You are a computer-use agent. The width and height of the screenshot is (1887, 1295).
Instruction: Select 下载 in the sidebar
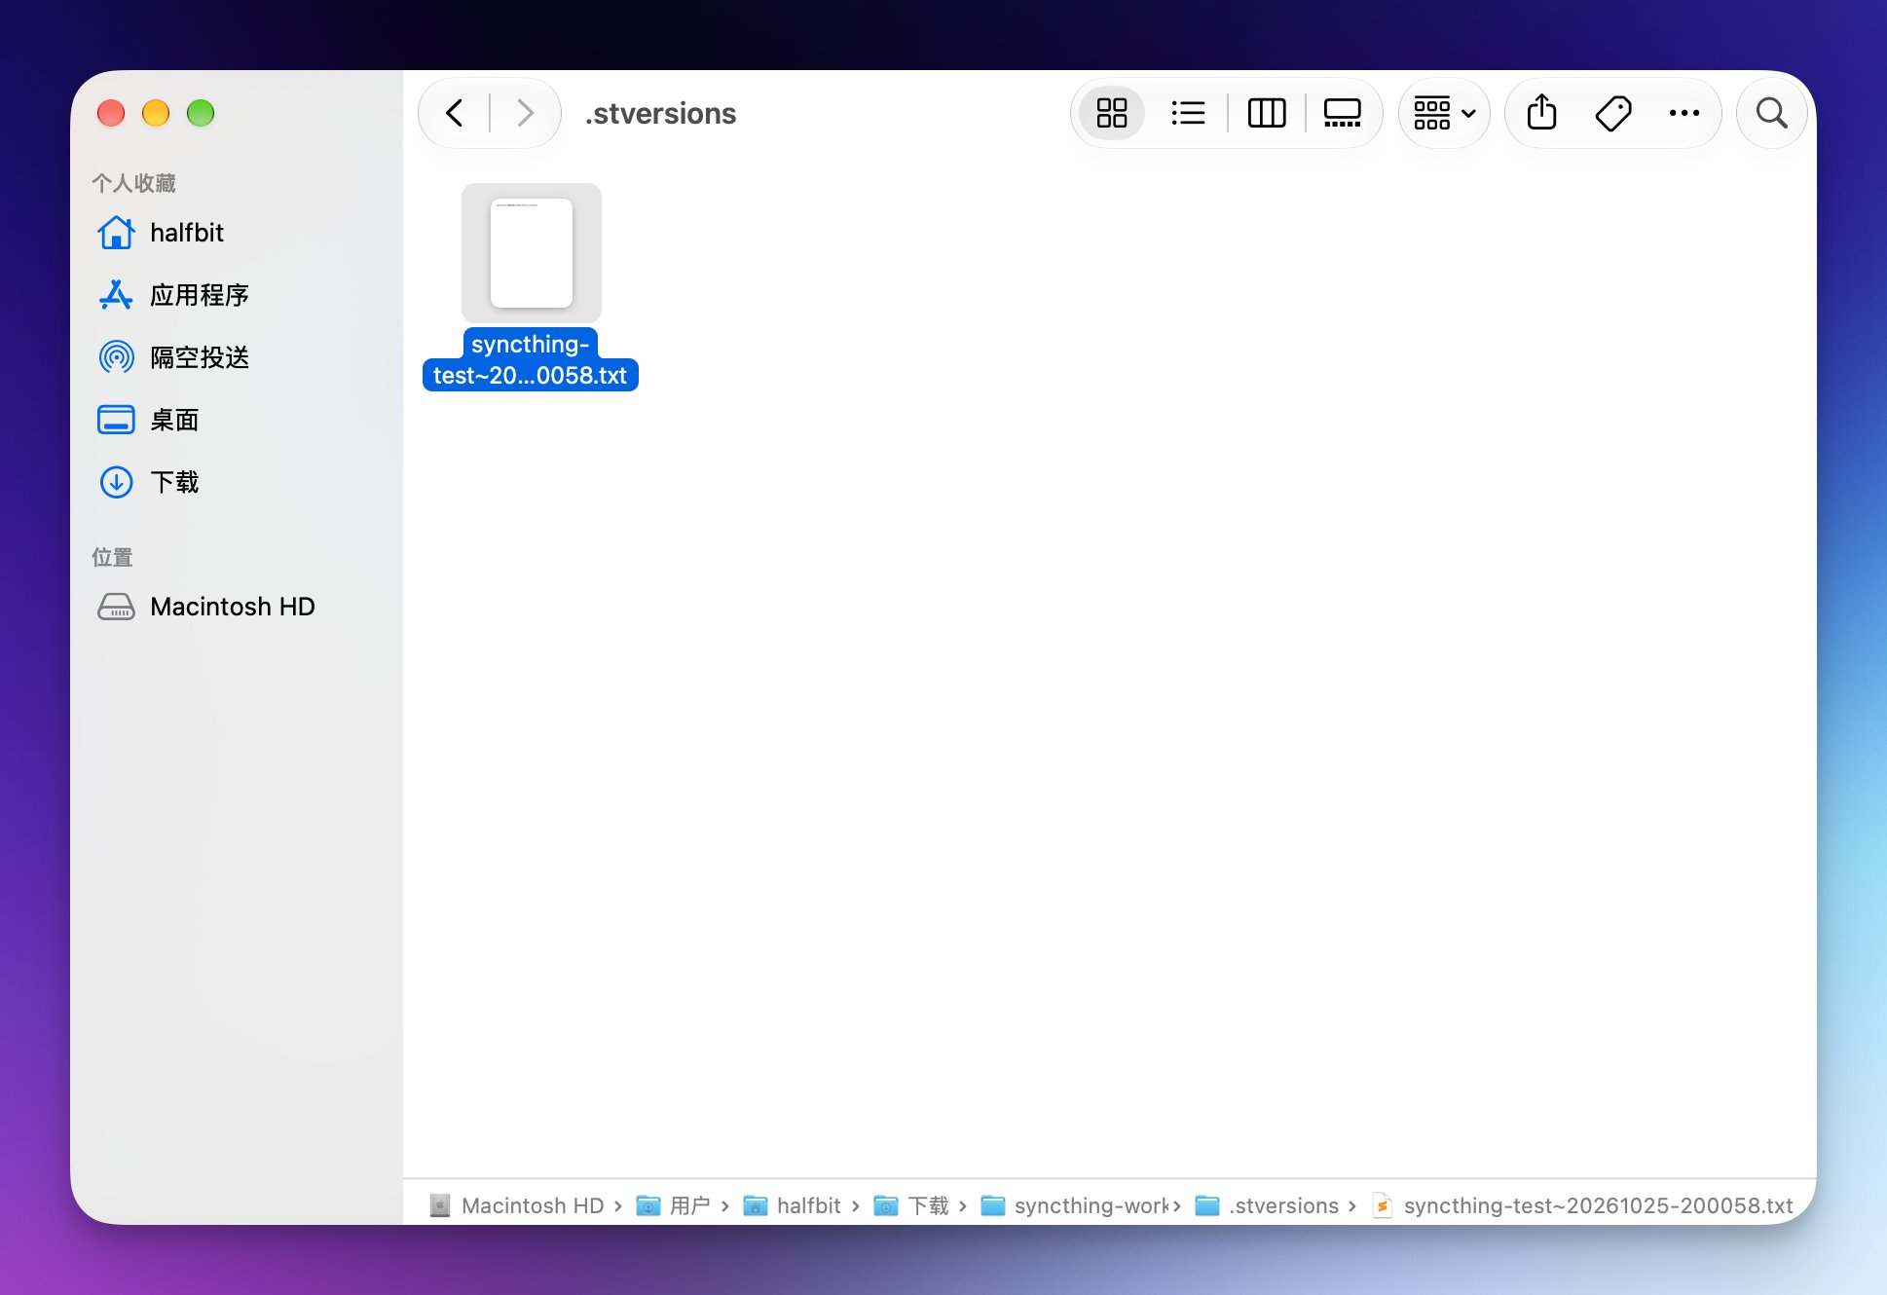[238, 482]
